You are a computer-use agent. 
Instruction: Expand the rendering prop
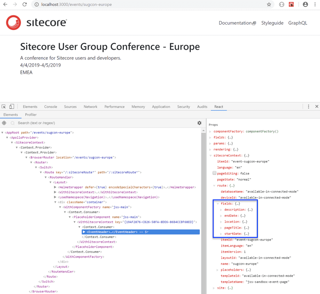(x=211, y=149)
